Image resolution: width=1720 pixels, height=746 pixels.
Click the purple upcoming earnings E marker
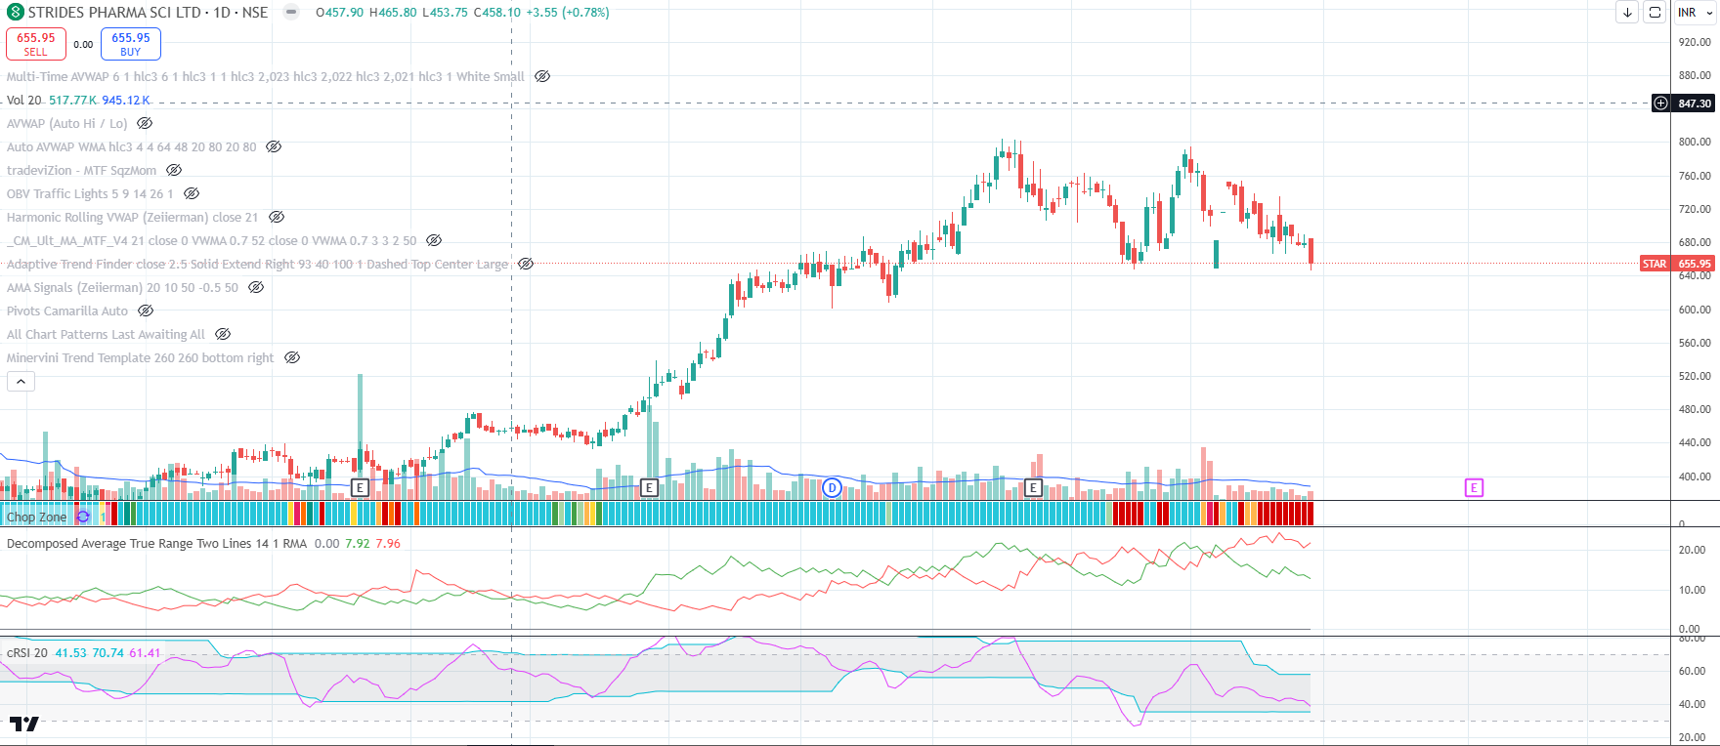point(1474,487)
